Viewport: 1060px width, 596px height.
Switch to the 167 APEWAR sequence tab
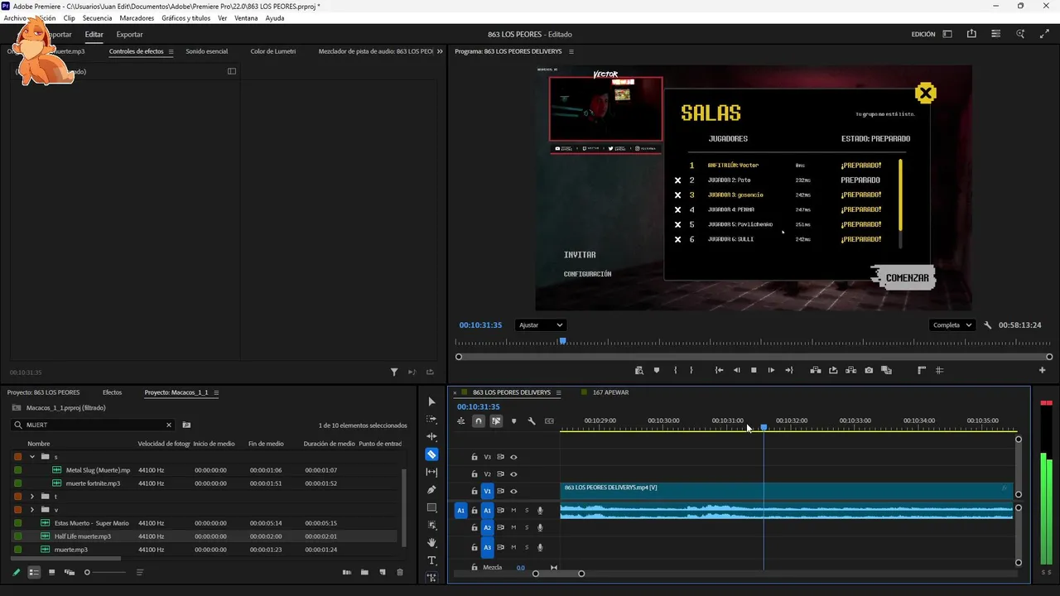tap(610, 392)
